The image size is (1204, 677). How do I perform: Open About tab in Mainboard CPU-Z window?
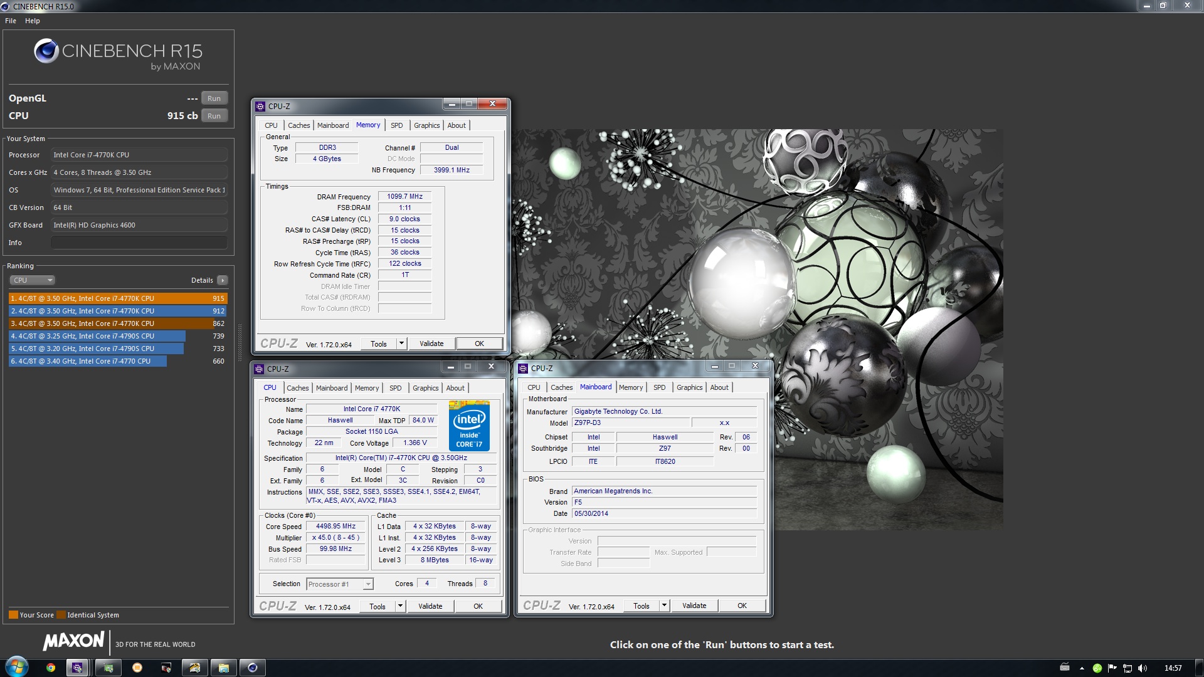point(719,387)
